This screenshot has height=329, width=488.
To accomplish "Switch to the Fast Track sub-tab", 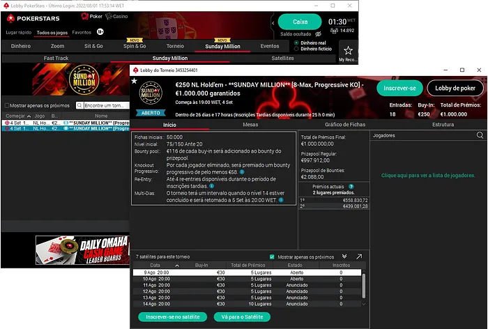I will point(56,59).
